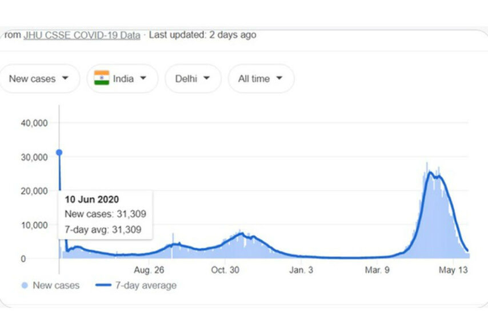Image resolution: width=488 pixels, height=334 pixels.
Task: Open the JHU CSSE COVID-19 Data link
Action: 81,35
